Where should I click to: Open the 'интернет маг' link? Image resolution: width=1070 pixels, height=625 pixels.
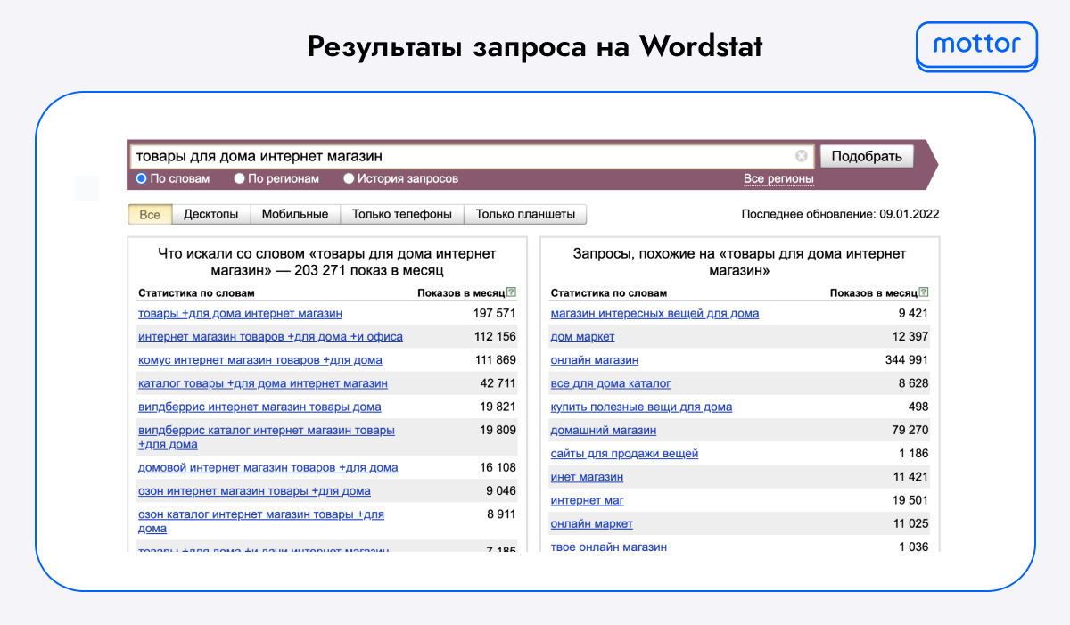point(588,500)
